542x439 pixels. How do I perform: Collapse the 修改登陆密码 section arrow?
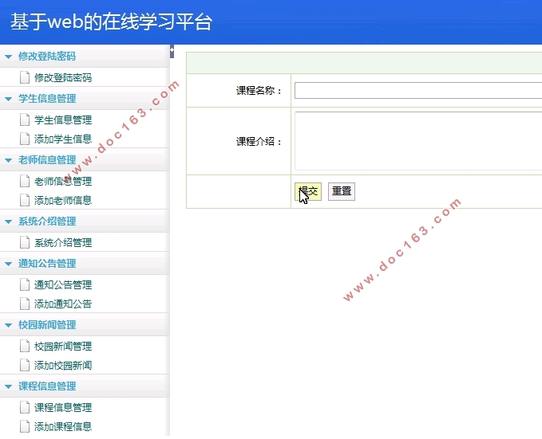pyautogui.click(x=8, y=57)
